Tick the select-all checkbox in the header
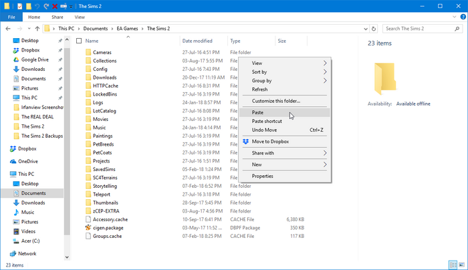The height and width of the screenshot is (270, 468). pos(79,41)
